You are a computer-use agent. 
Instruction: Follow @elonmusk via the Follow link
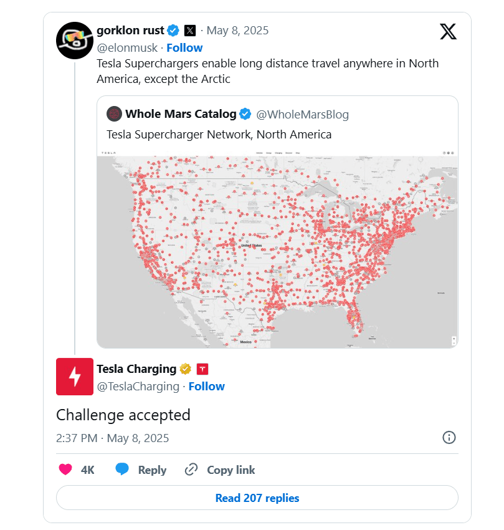[x=184, y=48]
